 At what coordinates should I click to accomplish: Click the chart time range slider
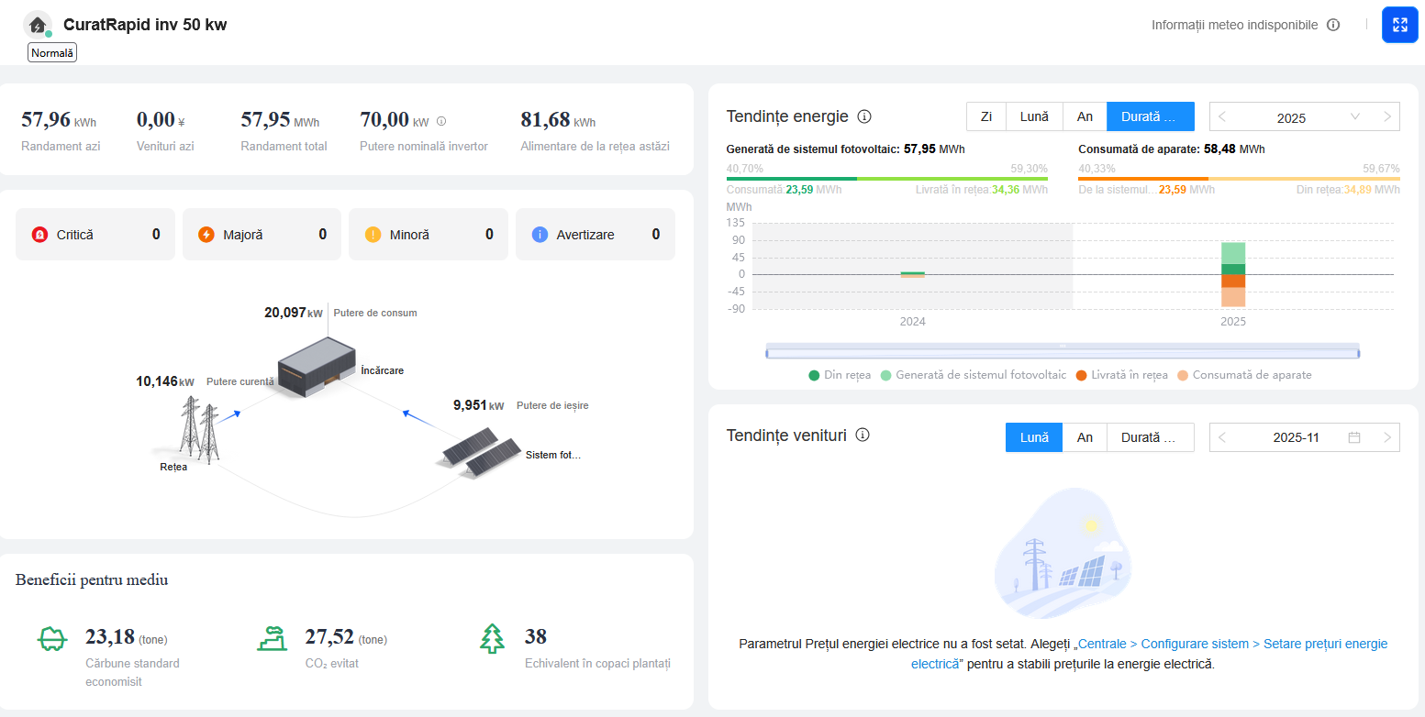click(x=1062, y=352)
